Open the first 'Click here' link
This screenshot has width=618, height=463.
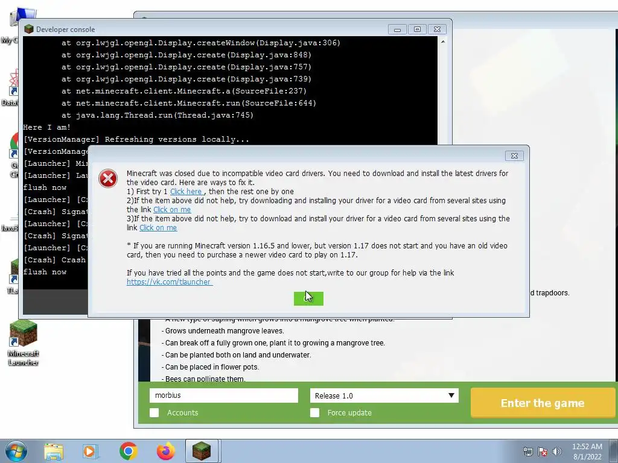pos(186,192)
